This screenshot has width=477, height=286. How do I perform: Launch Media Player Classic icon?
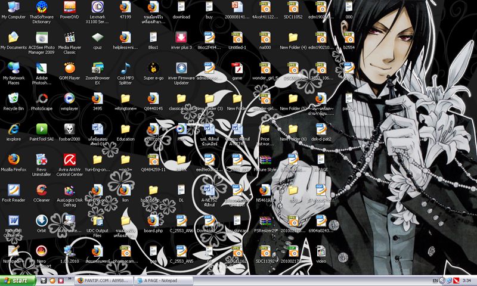(x=70, y=38)
